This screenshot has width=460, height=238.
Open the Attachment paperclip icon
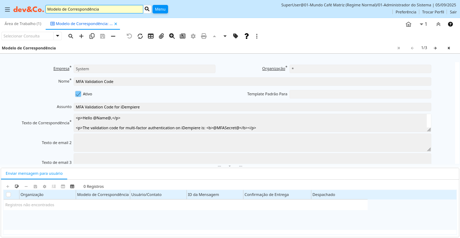(x=161, y=36)
